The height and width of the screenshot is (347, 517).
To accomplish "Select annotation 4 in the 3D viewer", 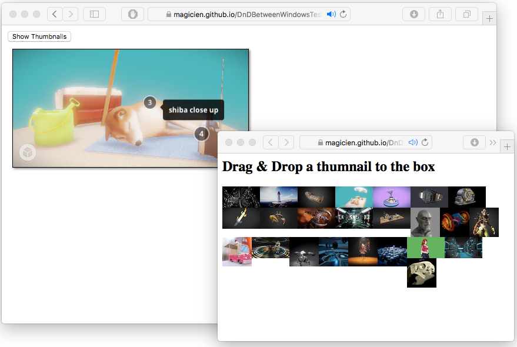I will [201, 134].
